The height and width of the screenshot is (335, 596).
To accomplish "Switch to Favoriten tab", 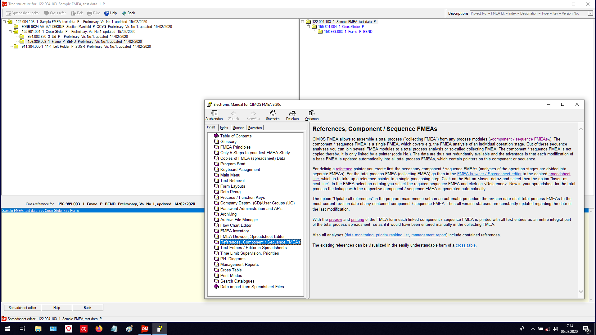I will (x=255, y=128).
